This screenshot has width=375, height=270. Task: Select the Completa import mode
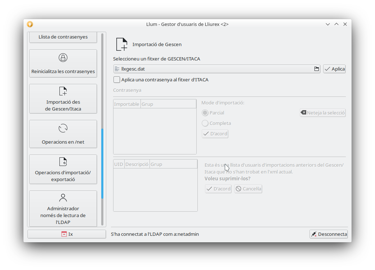pos(205,123)
